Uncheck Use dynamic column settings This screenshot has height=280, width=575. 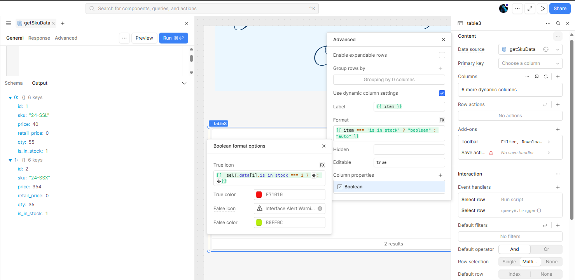442,93
